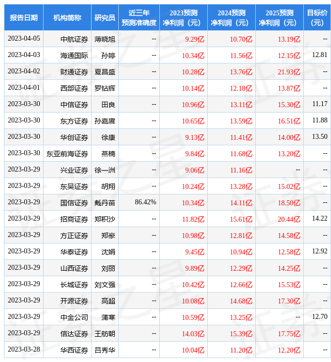
Task: Select the 研究员 column header
Action: [105, 18]
